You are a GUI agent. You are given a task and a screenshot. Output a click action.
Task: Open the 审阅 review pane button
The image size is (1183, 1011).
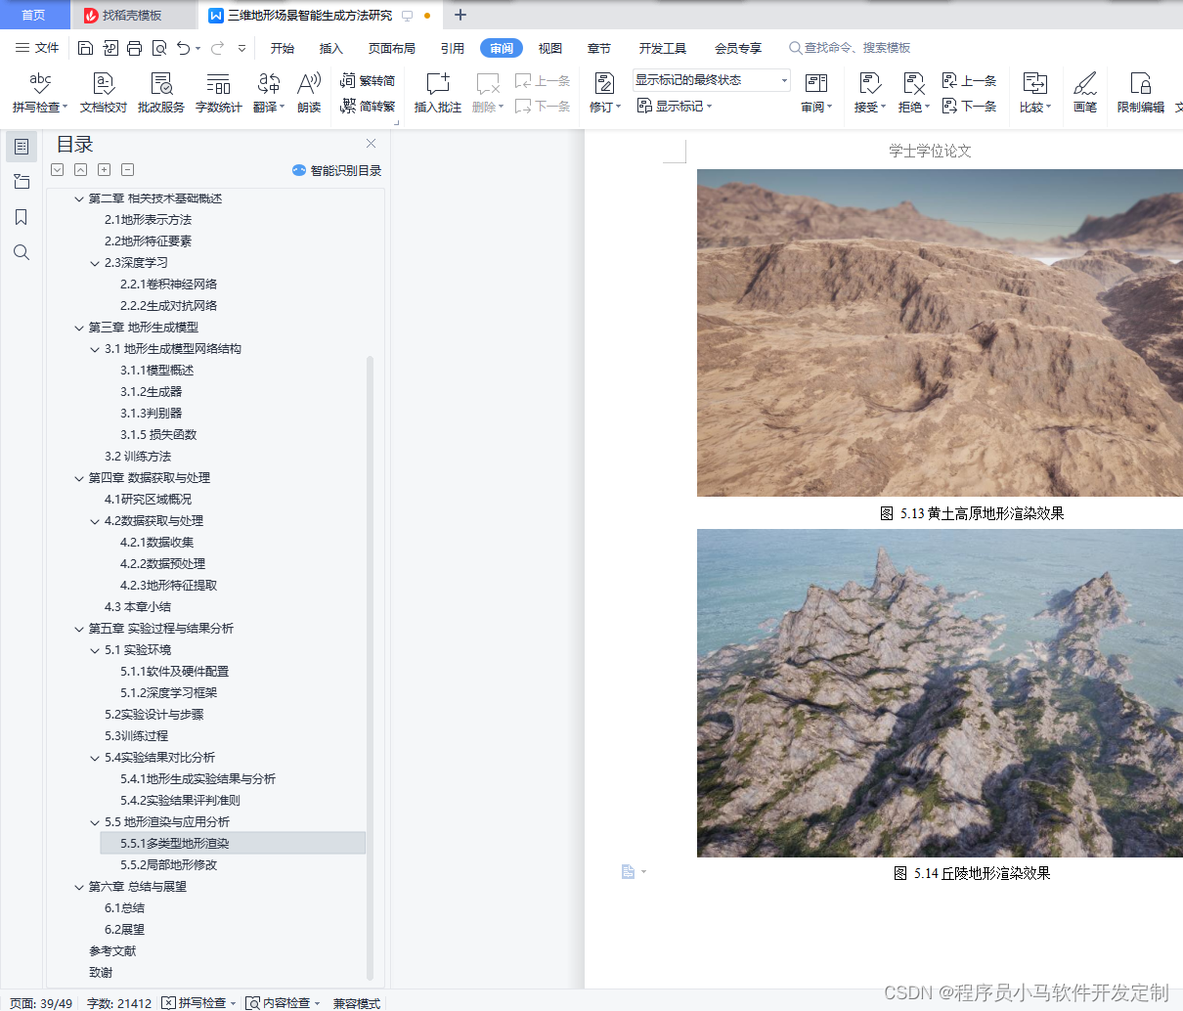click(816, 93)
